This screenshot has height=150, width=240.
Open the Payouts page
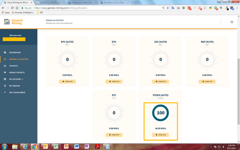tap(13, 66)
